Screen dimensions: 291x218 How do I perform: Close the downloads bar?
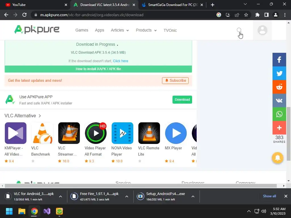pyautogui.click(x=286, y=196)
